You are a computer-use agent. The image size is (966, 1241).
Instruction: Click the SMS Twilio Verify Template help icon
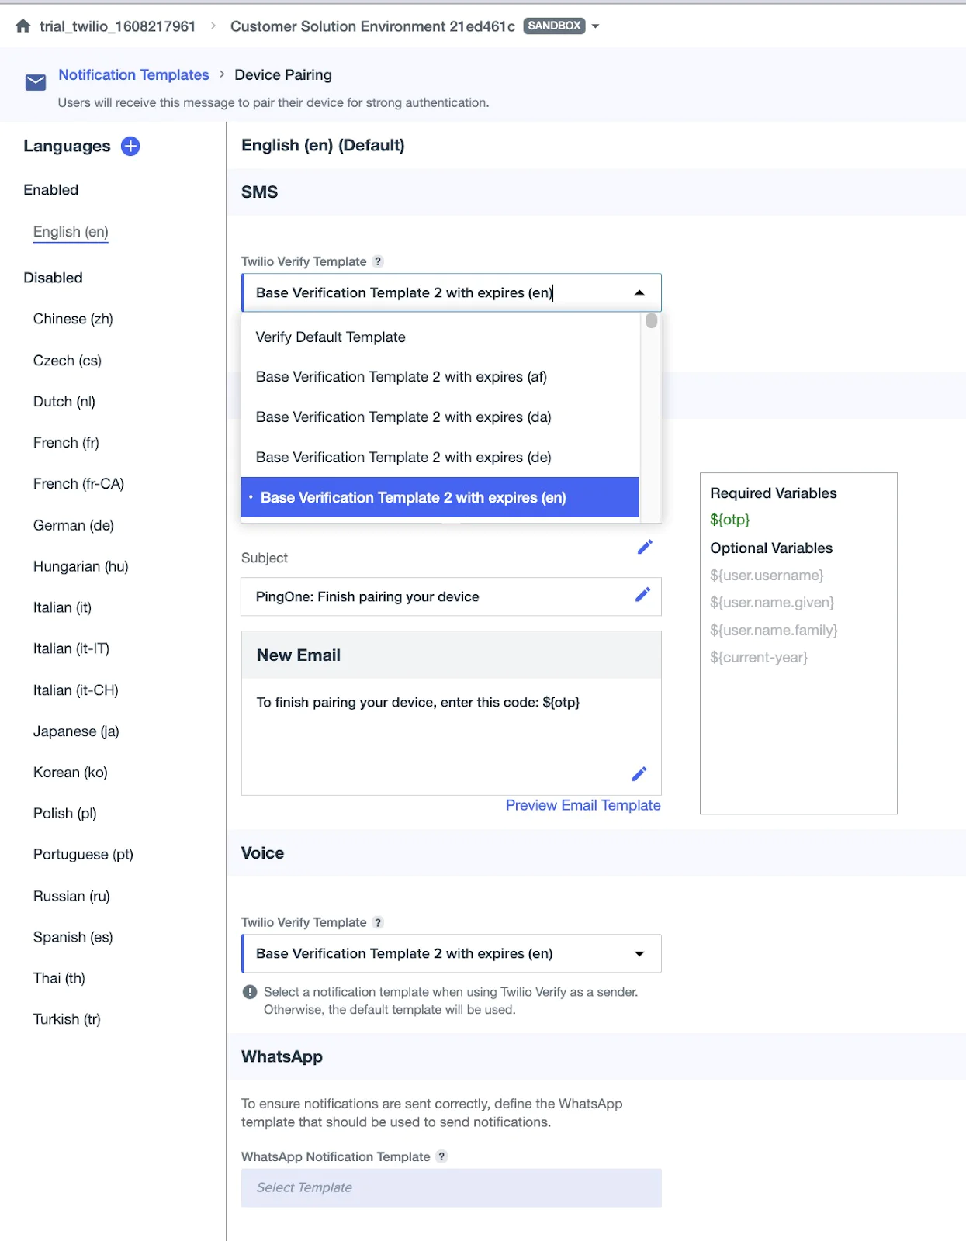click(x=378, y=261)
